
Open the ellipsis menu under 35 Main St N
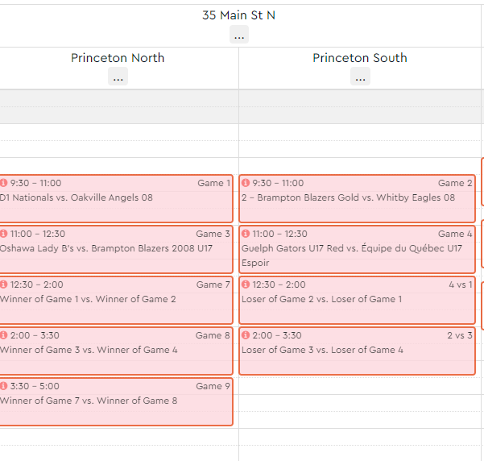click(x=238, y=35)
